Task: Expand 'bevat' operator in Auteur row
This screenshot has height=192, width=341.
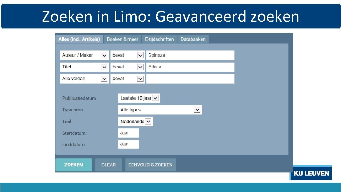Action: [128, 55]
